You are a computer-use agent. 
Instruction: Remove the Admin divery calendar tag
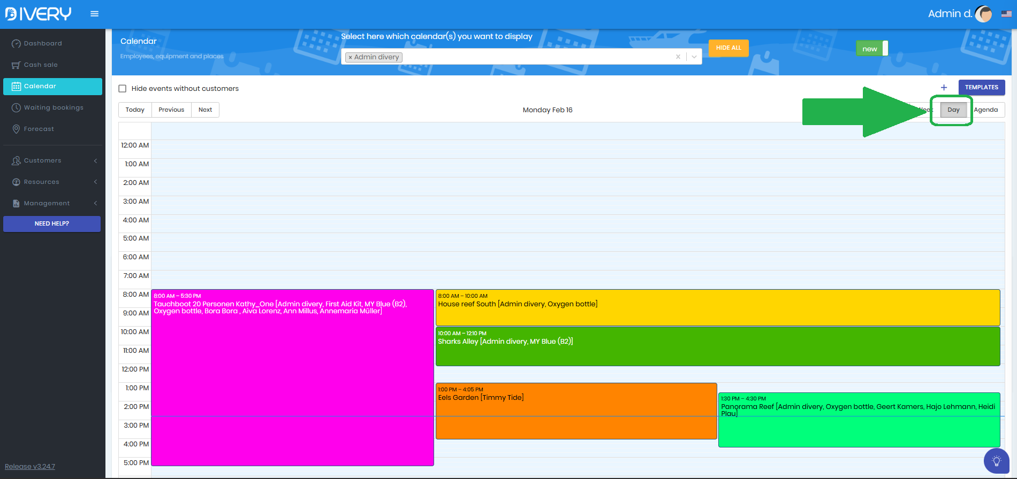click(350, 57)
